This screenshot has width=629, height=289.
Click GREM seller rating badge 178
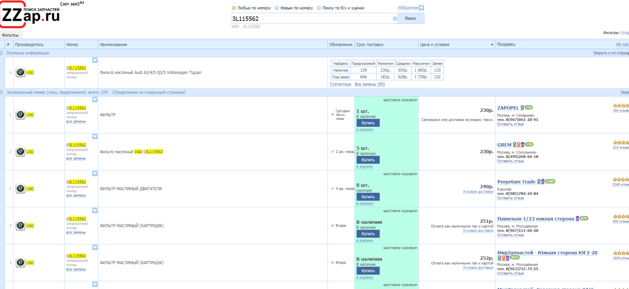pos(529,144)
